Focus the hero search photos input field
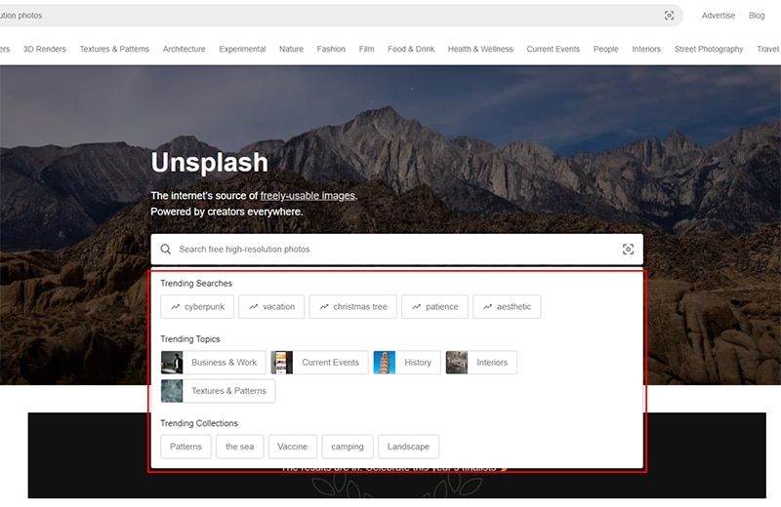The image size is (781, 507). pos(390,250)
